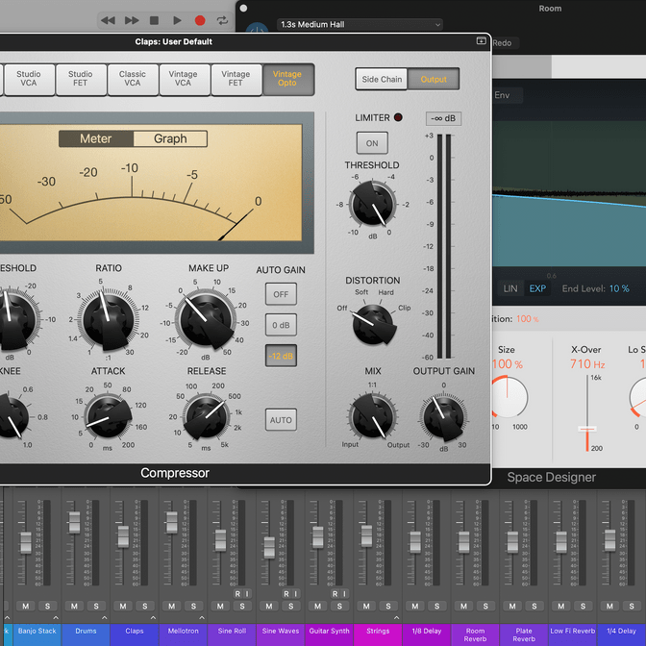
Task: Select the Vintage VCA compressor model
Action: point(185,79)
